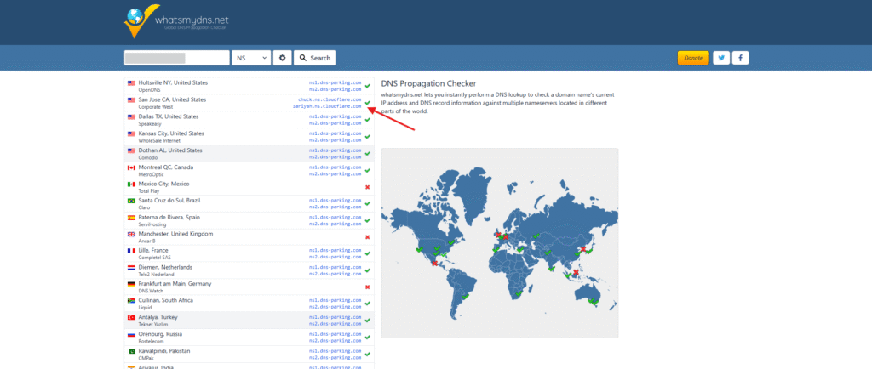The width and height of the screenshot is (872, 369).
Task: Click the Turkey flag beside Antalya
Action: pos(131,317)
